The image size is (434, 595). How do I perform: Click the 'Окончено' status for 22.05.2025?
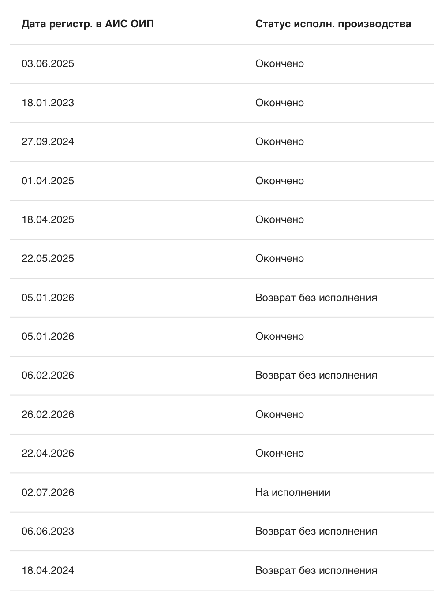[280, 258]
